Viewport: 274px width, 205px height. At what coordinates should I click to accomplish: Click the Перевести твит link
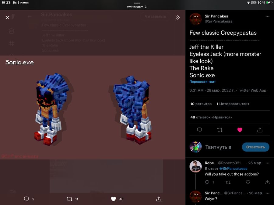pyautogui.click(x=202, y=82)
